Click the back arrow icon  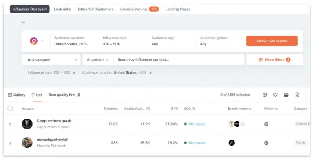[x=23, y=22]
